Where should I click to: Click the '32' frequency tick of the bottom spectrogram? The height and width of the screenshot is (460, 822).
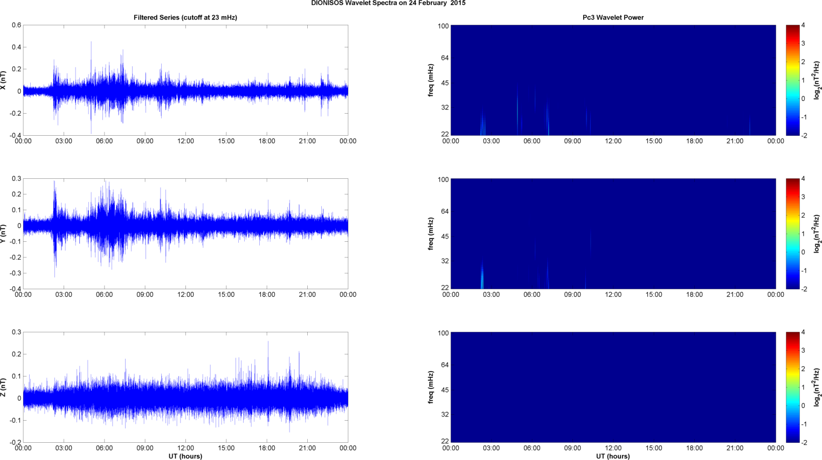445,415
